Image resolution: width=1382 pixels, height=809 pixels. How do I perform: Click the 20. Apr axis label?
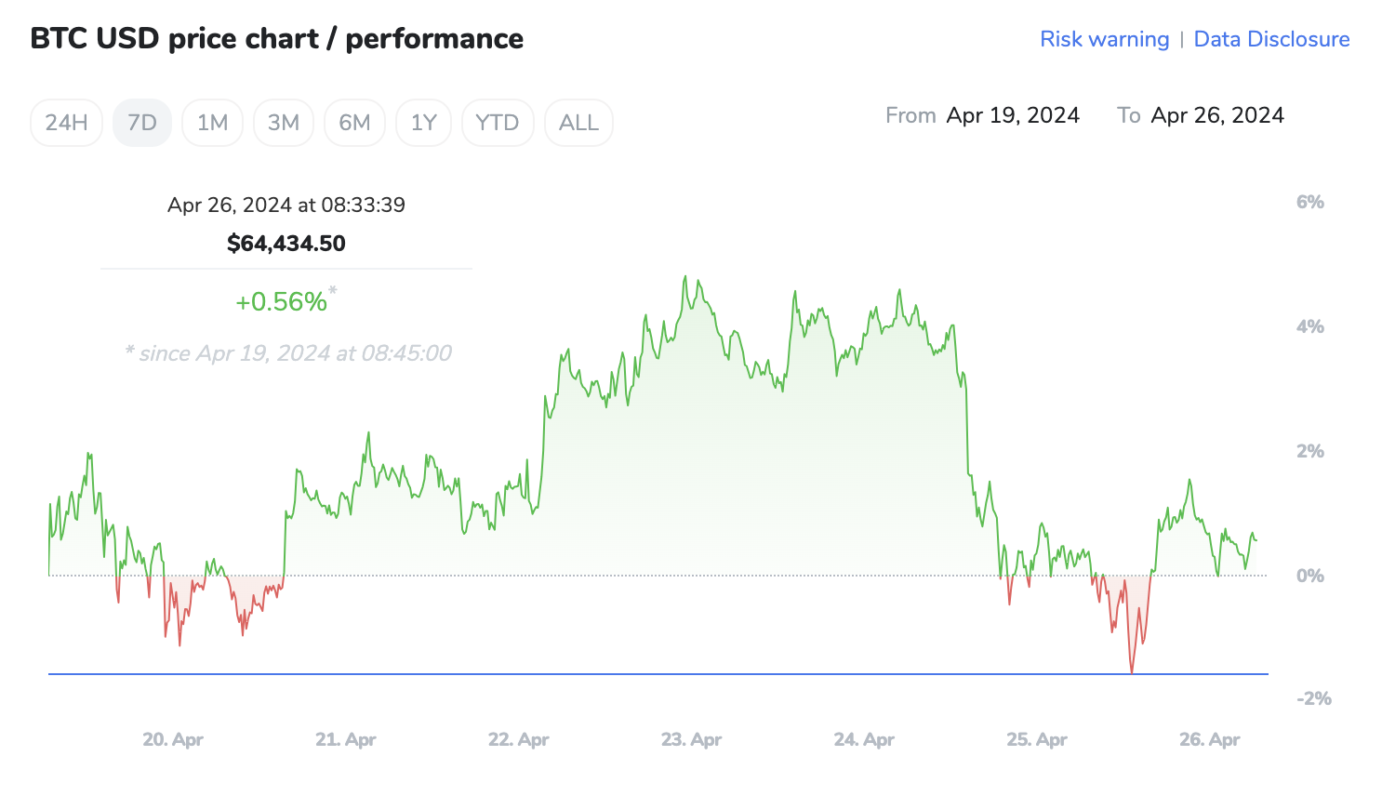point(172,739)
